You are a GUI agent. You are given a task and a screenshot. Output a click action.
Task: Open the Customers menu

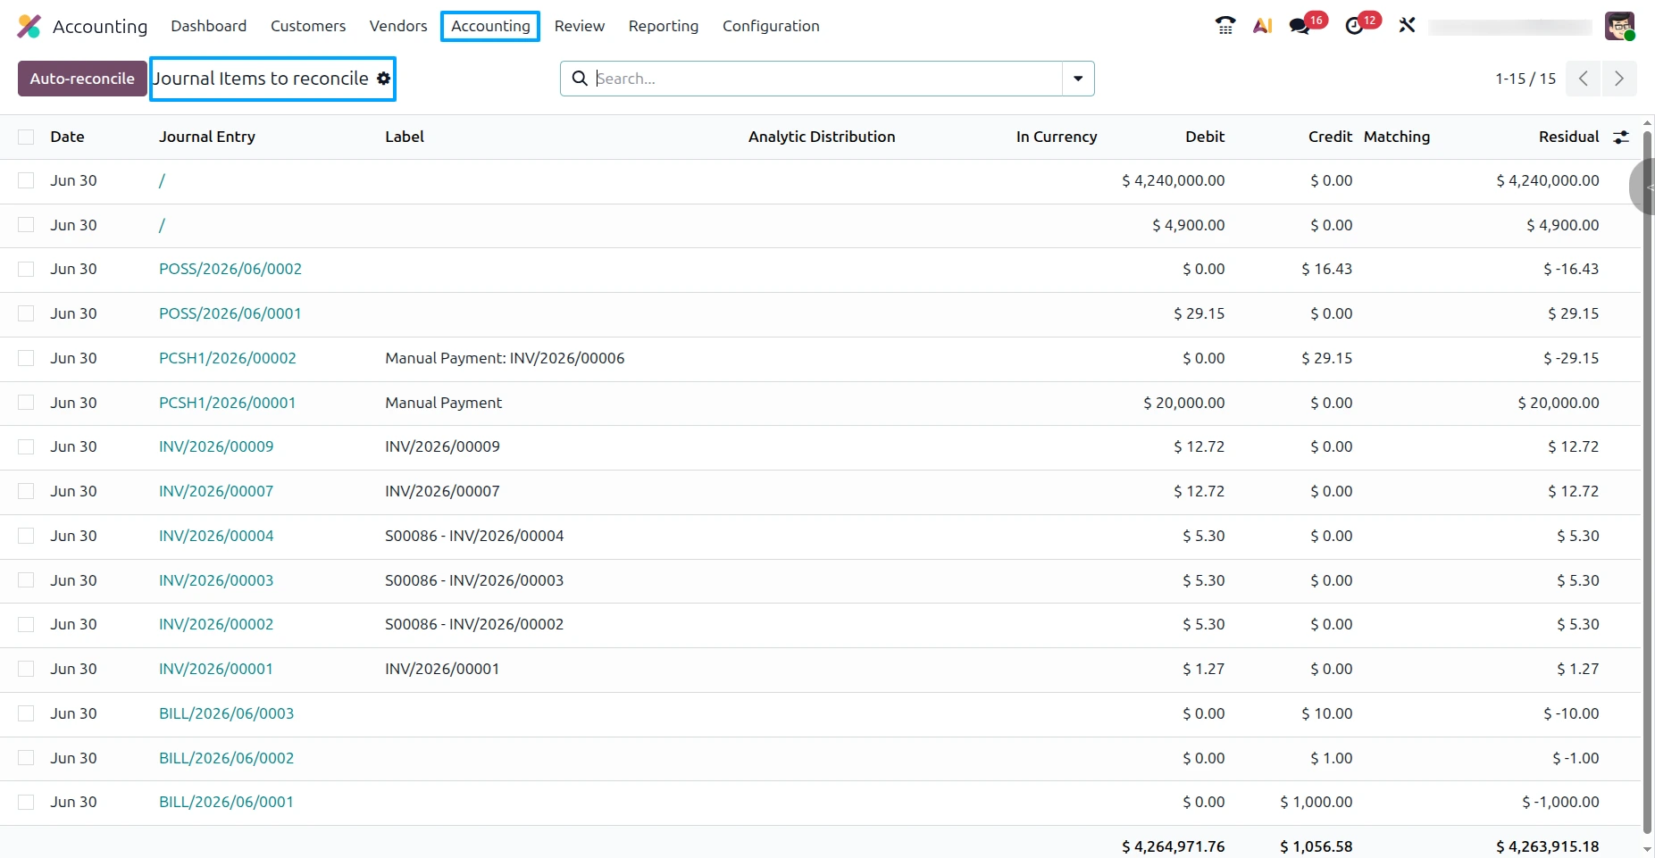pos(308,26)
